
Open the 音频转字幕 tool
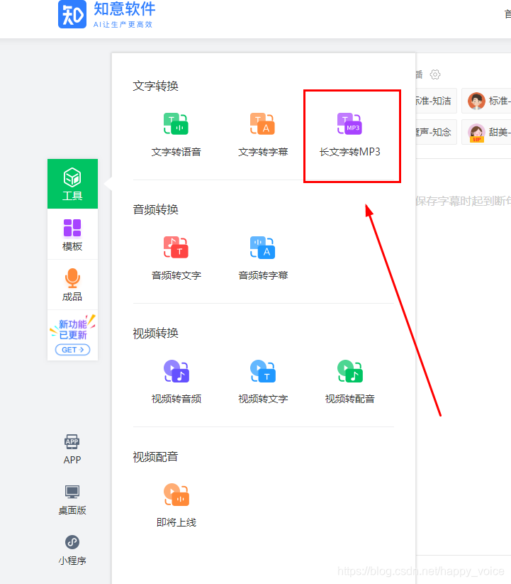pyautogui.click(x=263, y=258)
